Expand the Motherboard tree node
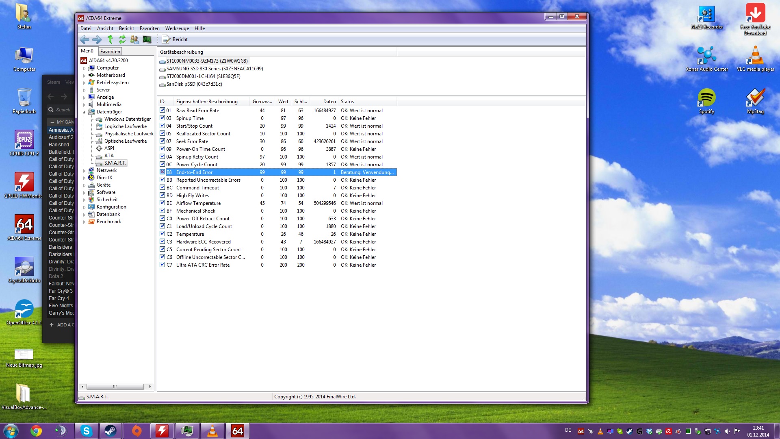780x439 pixels. [84, 76]
